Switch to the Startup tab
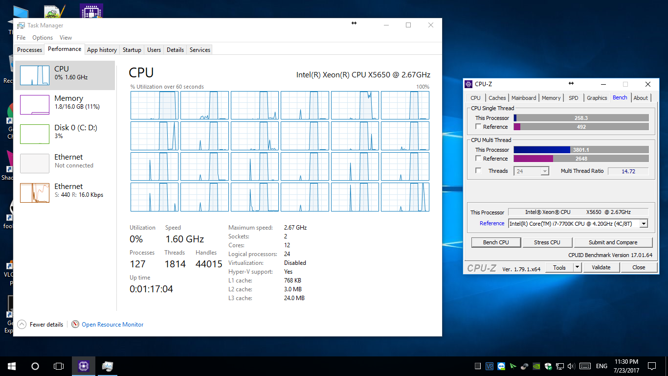 132,50
